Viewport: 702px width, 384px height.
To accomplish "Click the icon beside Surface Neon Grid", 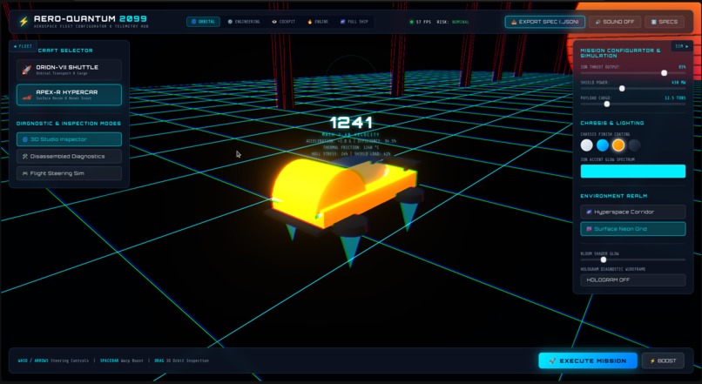I will 589,229.
